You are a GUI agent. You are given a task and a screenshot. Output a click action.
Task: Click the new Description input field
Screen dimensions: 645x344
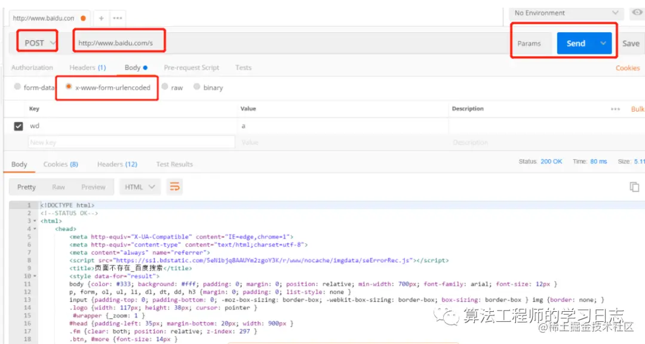[x=545, y=142]
